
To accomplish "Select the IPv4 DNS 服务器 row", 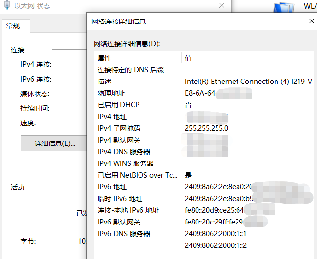I will (x=124, y=152).
